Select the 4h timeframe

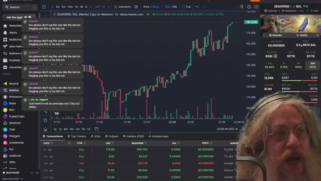tap(82, 7)
